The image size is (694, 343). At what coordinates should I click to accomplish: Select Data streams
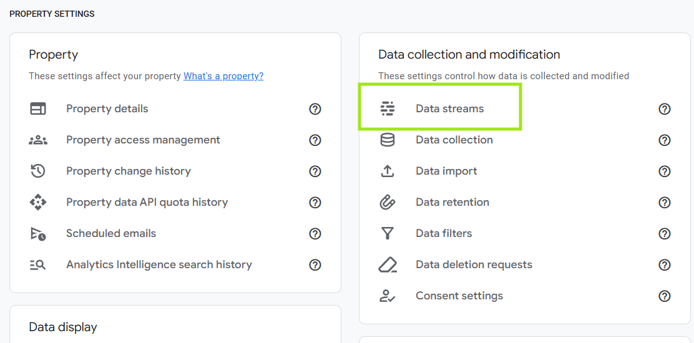pyautogui.click(x=450, y=109)
